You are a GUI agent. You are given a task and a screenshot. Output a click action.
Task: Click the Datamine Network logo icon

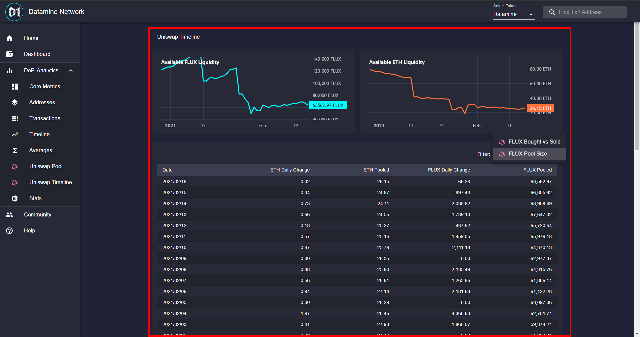point(14,12)
